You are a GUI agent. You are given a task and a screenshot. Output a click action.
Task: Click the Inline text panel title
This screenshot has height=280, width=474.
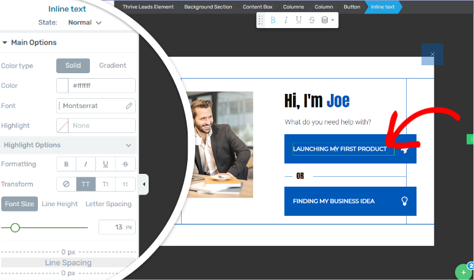click(67, 9)
